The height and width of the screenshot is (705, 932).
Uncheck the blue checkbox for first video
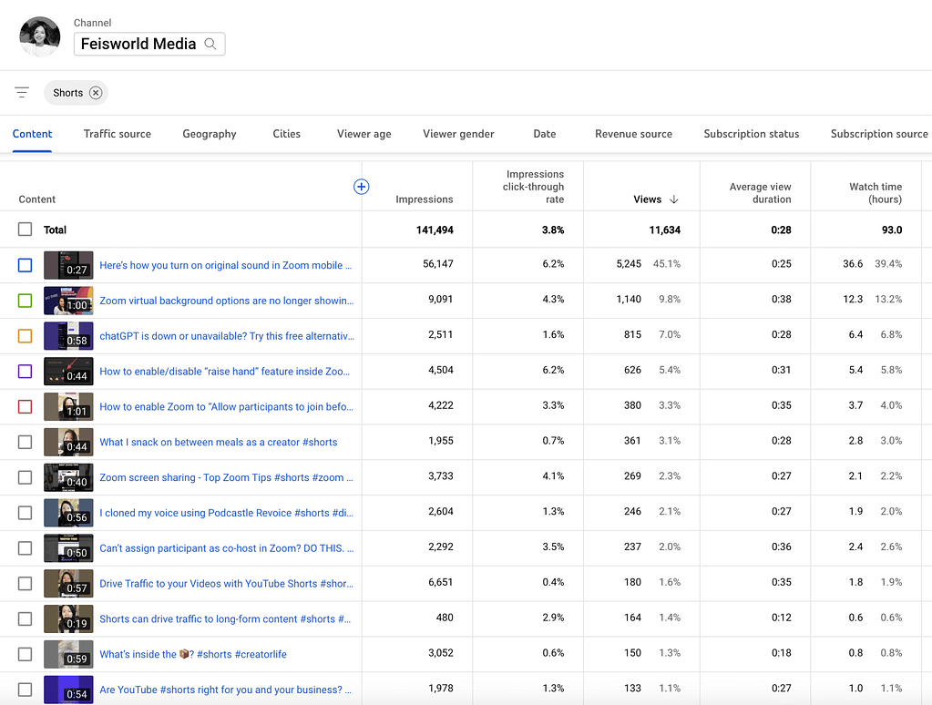pyautogui.click(x=26, y=265)
